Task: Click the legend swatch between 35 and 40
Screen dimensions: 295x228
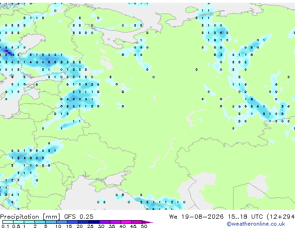Action: (x=115, y=222)
